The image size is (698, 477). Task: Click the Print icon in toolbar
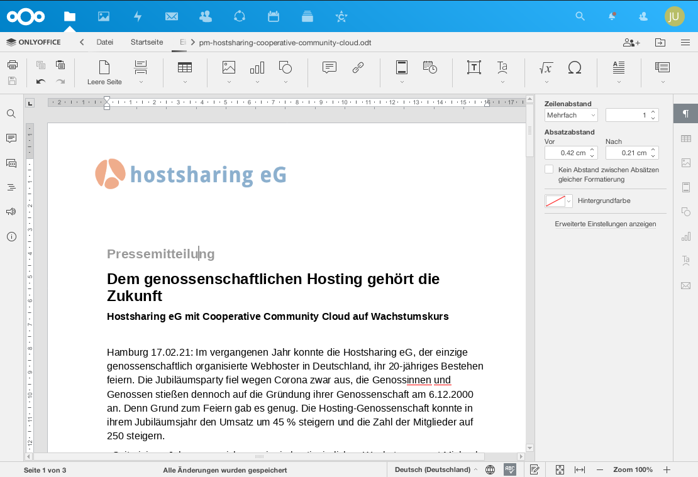13,65
